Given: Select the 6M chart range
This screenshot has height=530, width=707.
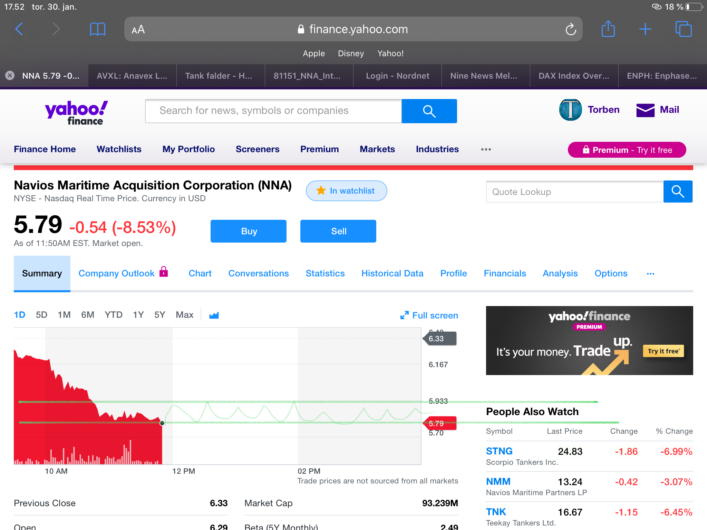Looking at the screenshot, I should coord(88,315).
